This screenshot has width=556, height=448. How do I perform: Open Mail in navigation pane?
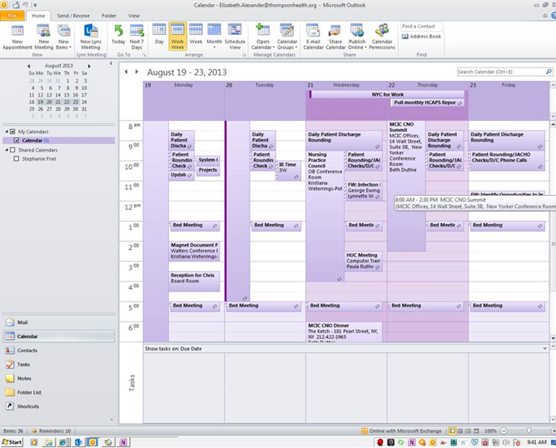tap(58, 322)
